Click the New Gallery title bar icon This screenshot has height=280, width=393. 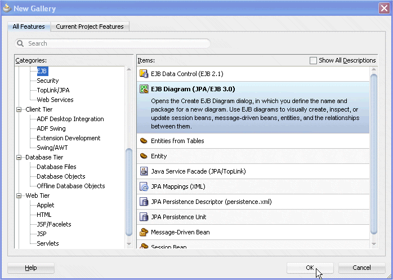tap(7, 8)
